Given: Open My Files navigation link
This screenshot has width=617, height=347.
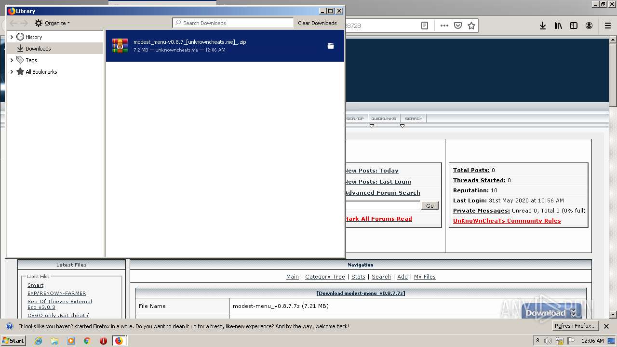Looking at the screenshot, I should click(x=425, y=277).
